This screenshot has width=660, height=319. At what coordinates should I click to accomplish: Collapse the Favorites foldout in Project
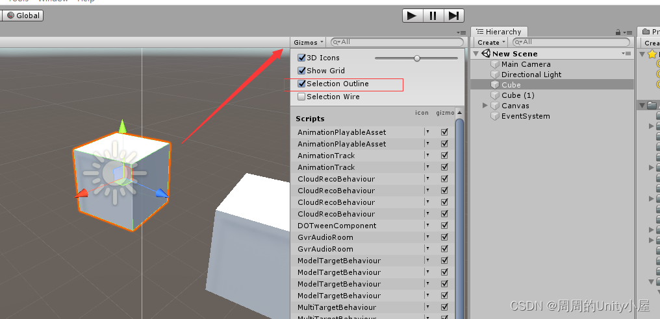tap(642, 54)
